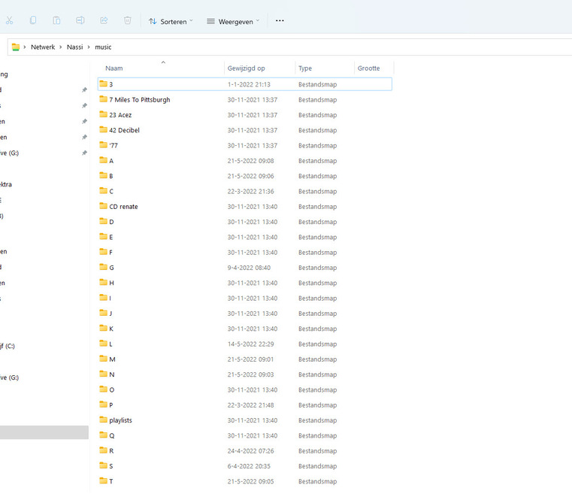The width and height of the screenshot is (572, 494).
Task: Click the Copy icon in toolbar
Action: pos(33,20)
